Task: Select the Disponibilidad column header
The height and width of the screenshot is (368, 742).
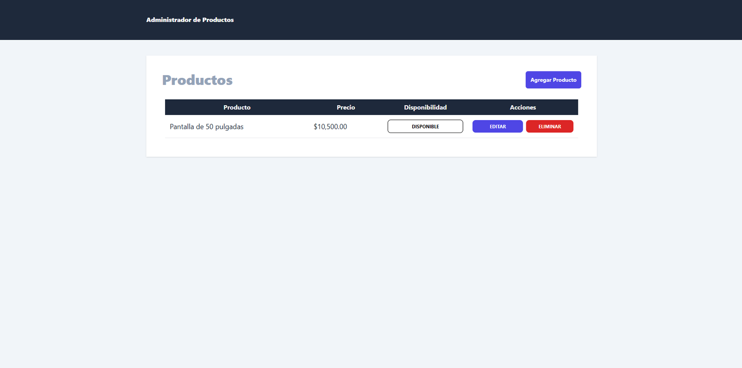Action: [x=425, y=108]
